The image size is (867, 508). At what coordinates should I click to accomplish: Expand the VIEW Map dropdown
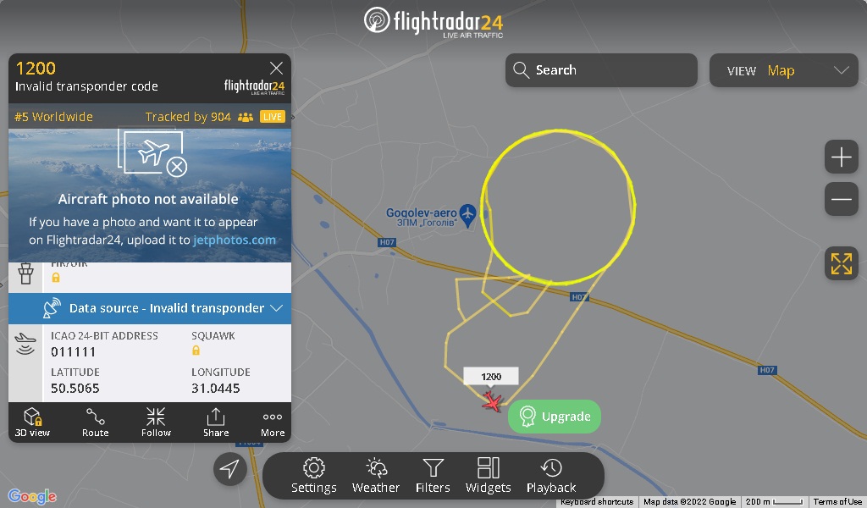pos(783,70)
